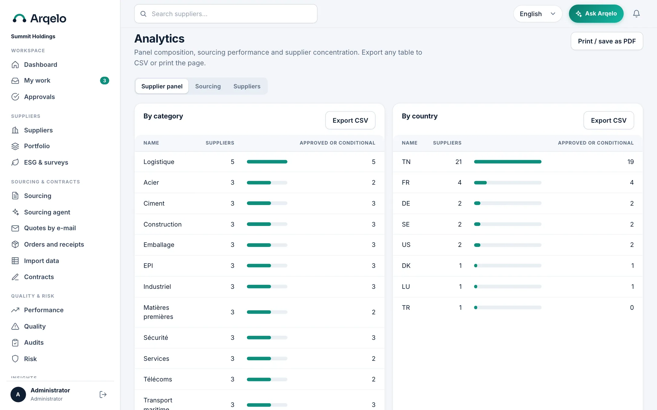Click the Orders and receipts box icon
This screenshot has width=657, height=410.
point(15,244)
